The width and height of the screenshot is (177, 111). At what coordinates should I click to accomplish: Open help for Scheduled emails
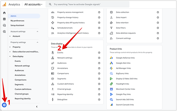pyautogui.click(x=99, y=28)
